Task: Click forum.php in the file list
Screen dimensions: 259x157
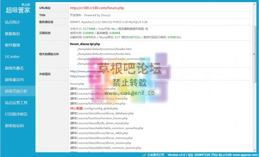Action: 77,83
